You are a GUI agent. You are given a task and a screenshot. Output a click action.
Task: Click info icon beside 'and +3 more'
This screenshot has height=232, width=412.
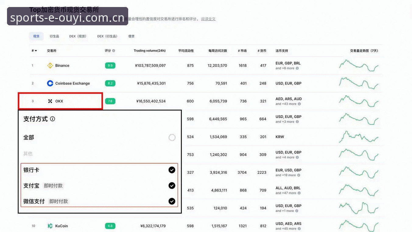pyautogui.click(x=297, y=122)
